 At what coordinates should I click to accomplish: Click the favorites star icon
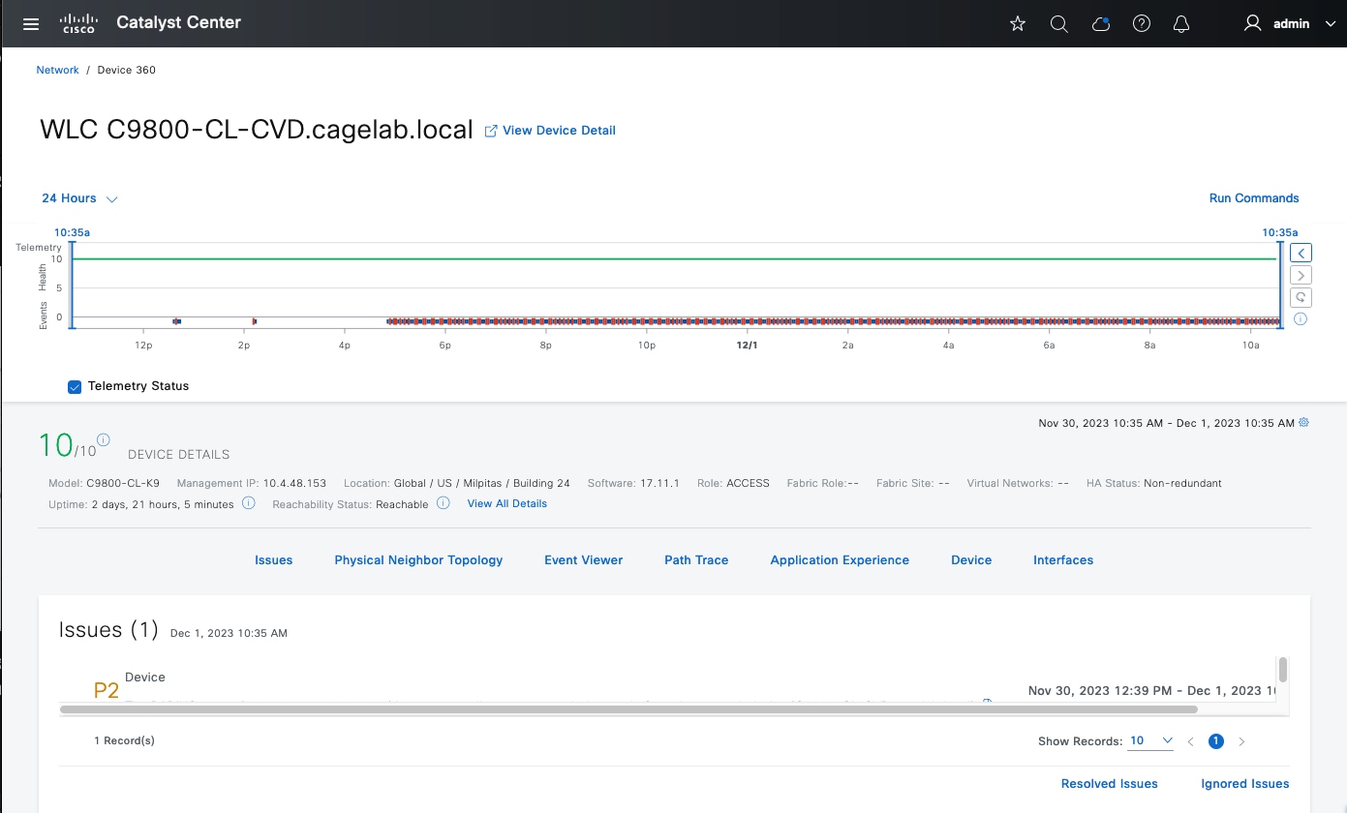click(x=1018, y=23)
